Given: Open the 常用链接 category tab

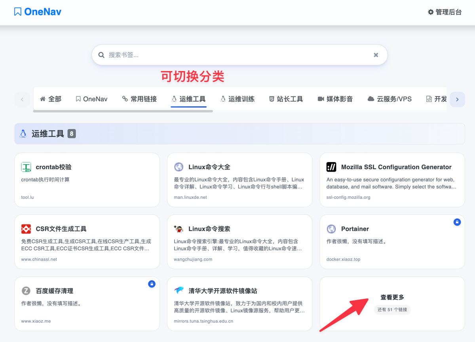Looking at the screenshot, I should click(139, 99).
